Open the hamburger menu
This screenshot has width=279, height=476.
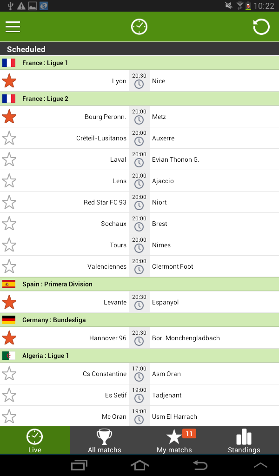point(13,26)
